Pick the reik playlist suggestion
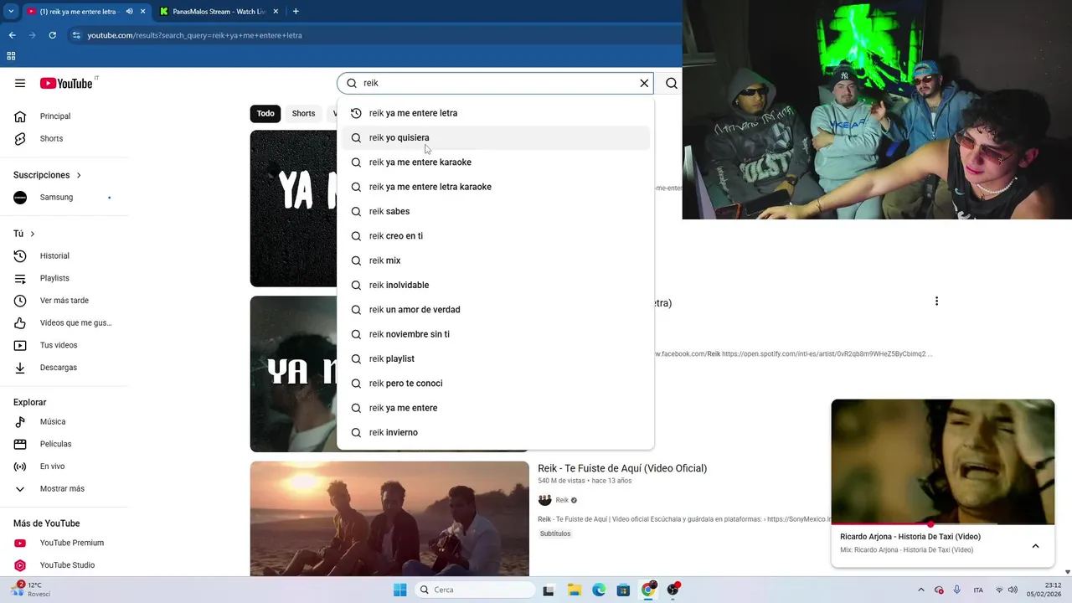 point(495,358)
